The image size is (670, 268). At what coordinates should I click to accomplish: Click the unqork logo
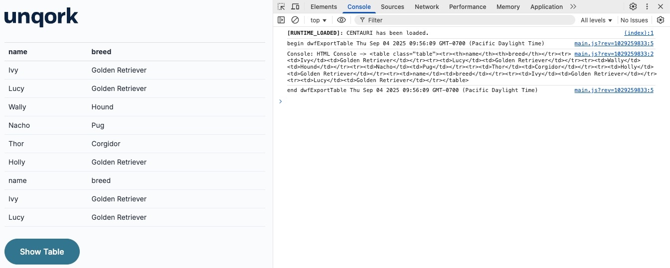[41, 17]
